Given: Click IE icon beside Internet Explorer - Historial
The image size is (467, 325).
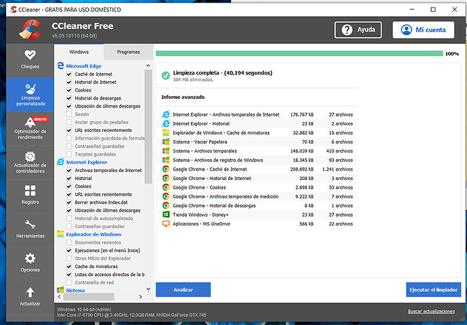Looking at the screenshot, I should pyautogui.click(x=166, y=123).
